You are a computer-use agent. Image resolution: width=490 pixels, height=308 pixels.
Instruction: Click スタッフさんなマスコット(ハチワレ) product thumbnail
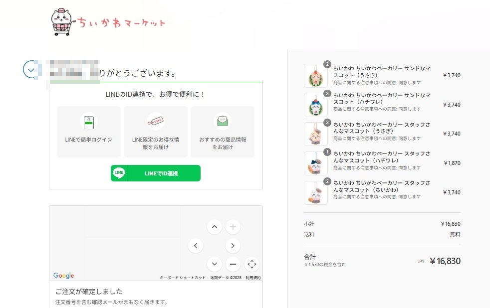[x=316, y=163]
